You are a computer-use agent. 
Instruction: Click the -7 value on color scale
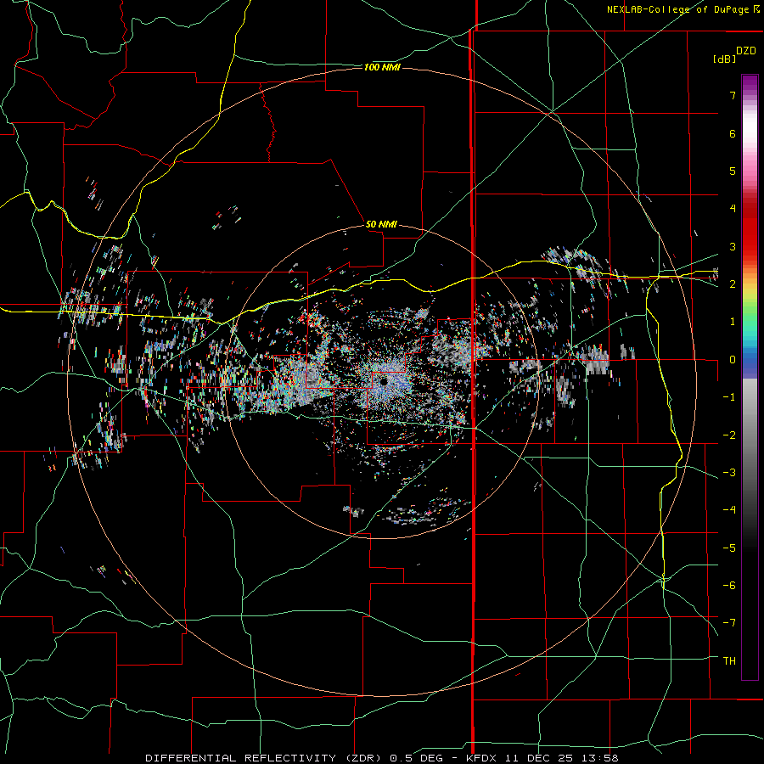729,623
